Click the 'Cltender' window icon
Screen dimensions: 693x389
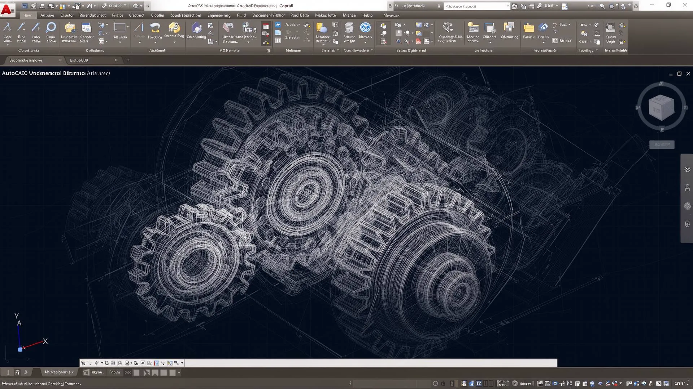[x=489, y=28]
